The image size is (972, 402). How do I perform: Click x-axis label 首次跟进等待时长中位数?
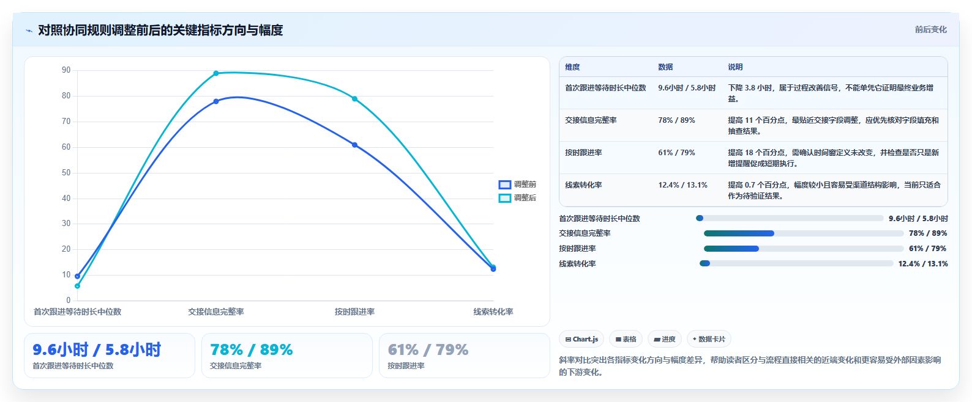coord(77,312)
